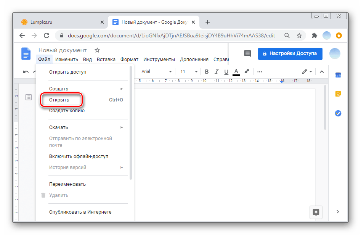Expand the editing mode pencil dropdown
This screenshot has width=361, height=235.
pos(307,72)
